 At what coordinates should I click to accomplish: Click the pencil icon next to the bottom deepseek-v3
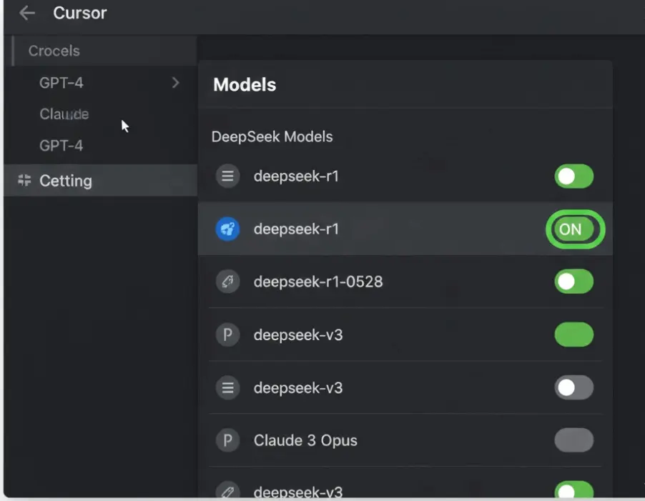(x=227, y=490)
